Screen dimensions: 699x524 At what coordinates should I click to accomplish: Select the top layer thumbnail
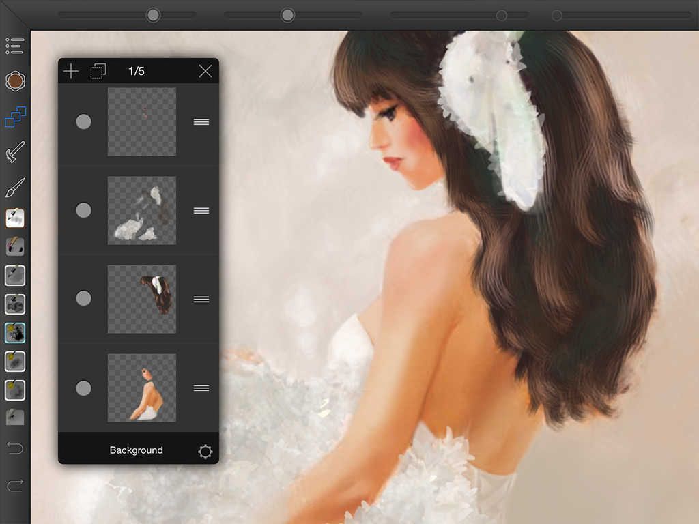click(142, 121)
